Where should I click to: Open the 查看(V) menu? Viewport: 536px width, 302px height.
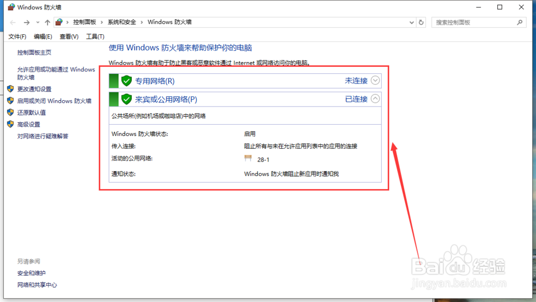point(69,36)
